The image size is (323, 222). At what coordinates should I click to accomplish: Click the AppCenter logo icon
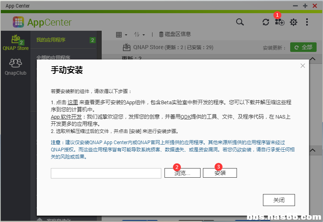coord(18,22)
